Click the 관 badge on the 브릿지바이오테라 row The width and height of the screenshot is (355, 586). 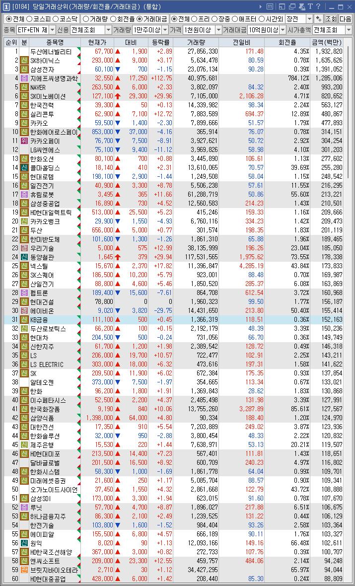24,570
